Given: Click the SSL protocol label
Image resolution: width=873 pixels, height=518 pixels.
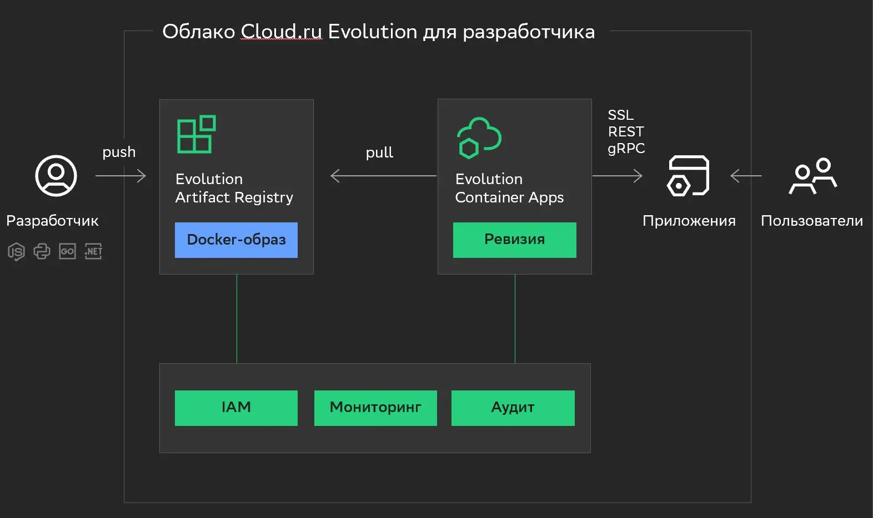Looking at the screenshot, I should click(x=620, y=115).
